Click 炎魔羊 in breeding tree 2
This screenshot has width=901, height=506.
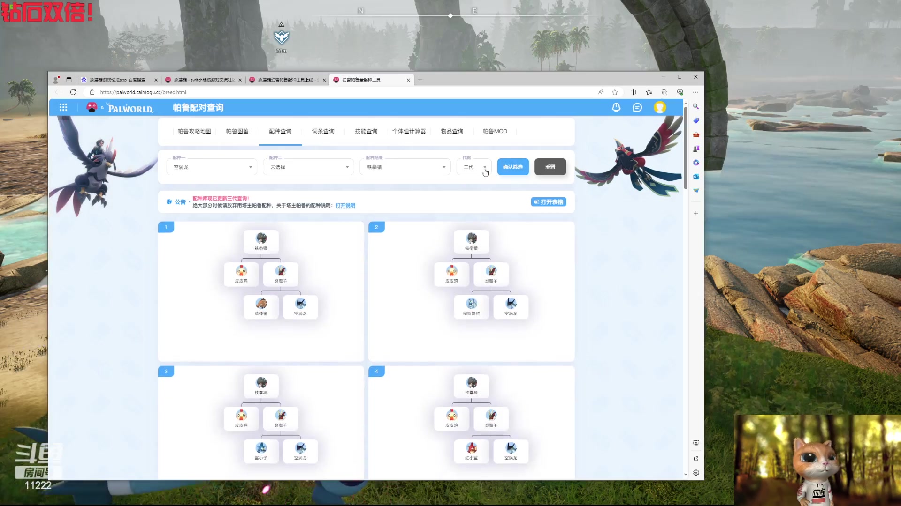(491, 274)
